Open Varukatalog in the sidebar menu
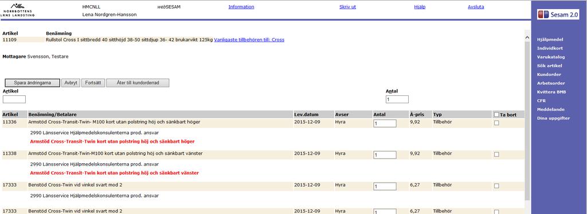Screen dimensions: 587x214 [x=551, y=57]
